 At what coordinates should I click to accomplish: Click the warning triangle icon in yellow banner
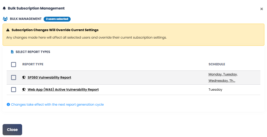click(x=8, y=30)
